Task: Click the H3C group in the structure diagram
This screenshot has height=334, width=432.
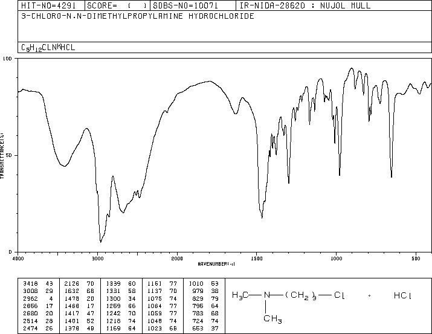Action: click(x=240, y=295)
